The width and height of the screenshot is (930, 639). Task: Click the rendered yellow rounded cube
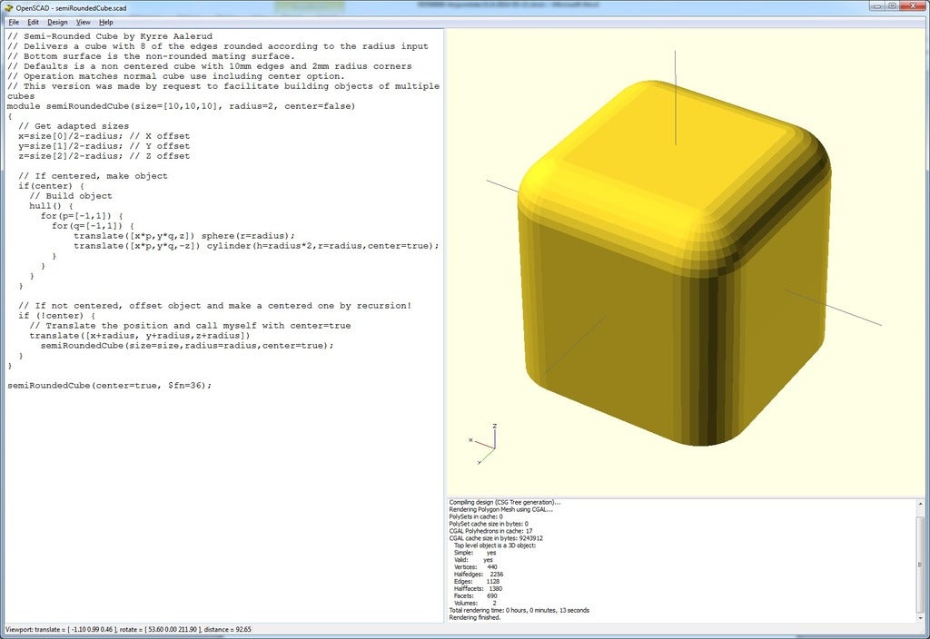coord(673,264)
